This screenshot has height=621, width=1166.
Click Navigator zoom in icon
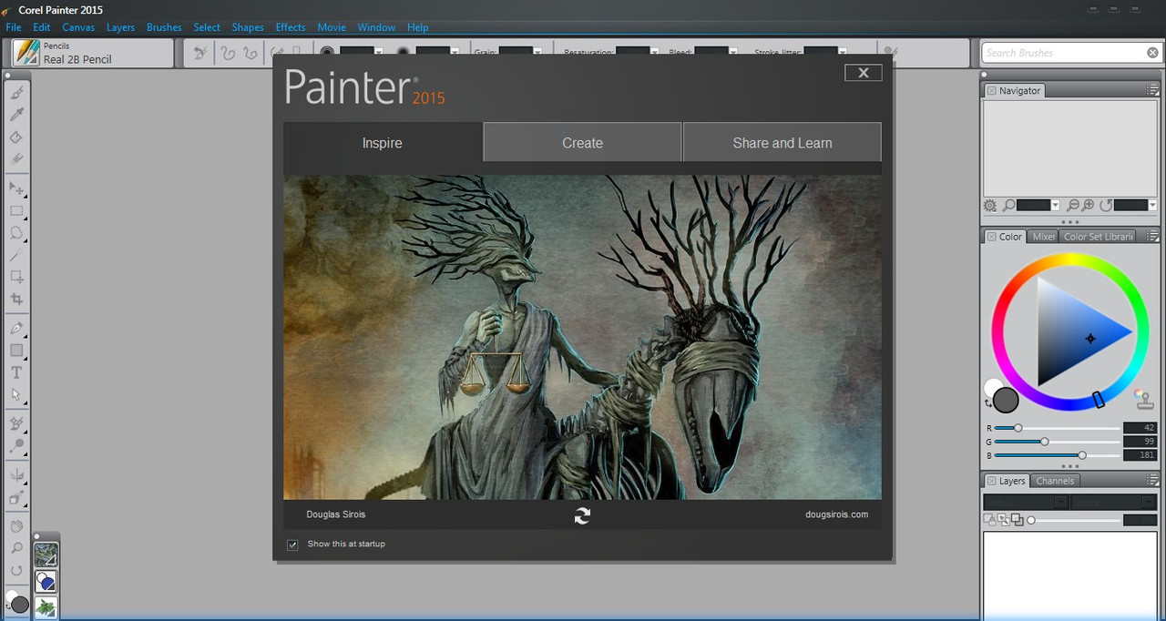1089,206
